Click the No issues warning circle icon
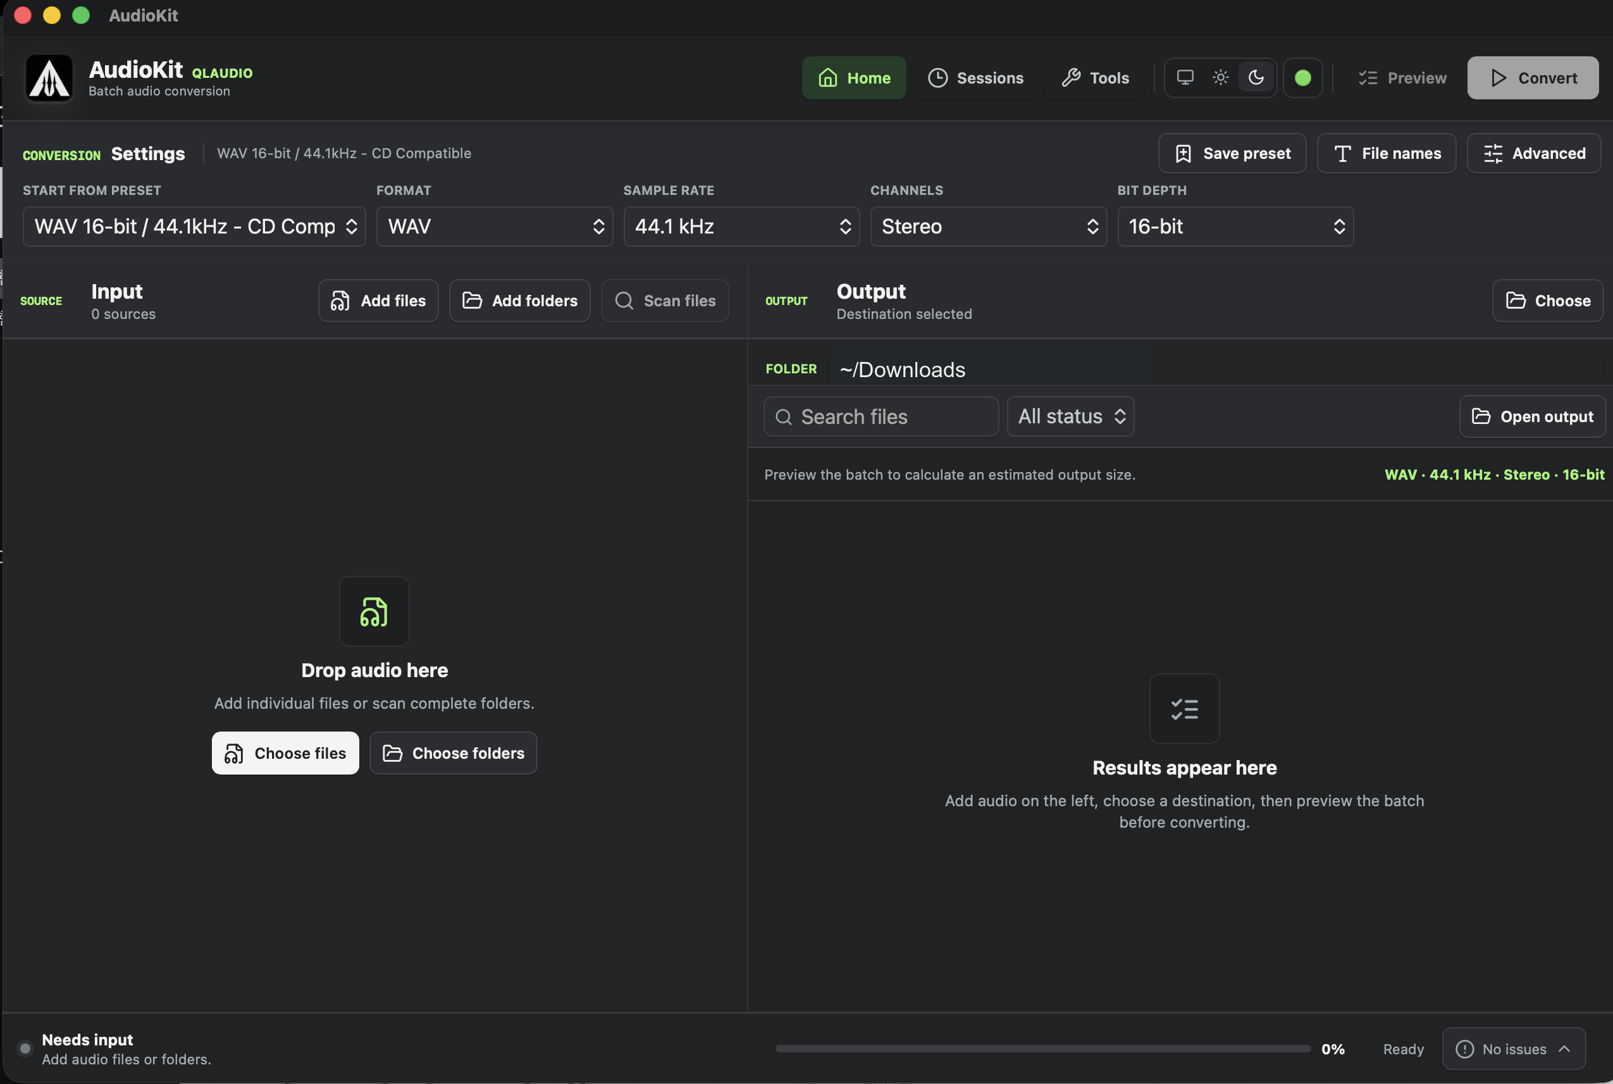 click(x=1464, y=1049)
